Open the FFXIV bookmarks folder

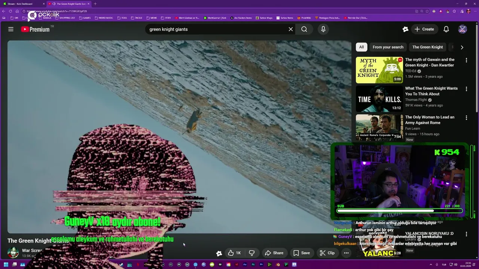click(166, 18)
